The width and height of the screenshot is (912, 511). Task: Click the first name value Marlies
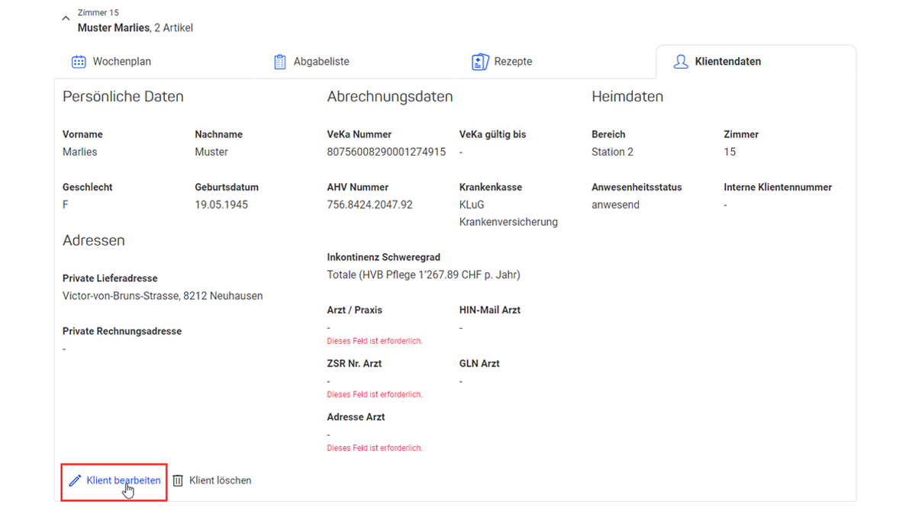pos(79,152)
